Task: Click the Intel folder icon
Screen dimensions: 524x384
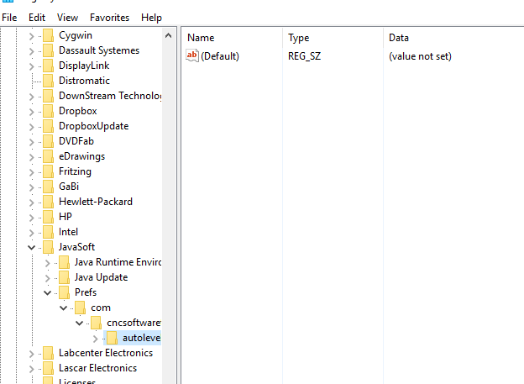Action: 47,232
